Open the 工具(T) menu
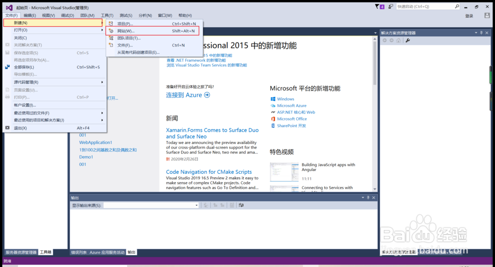This screenshot has height=267, width=495. (107, 15)
